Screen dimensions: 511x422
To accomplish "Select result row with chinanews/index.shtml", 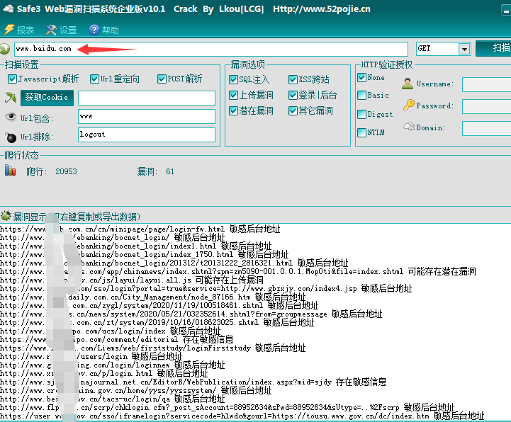I will [238, 272].
